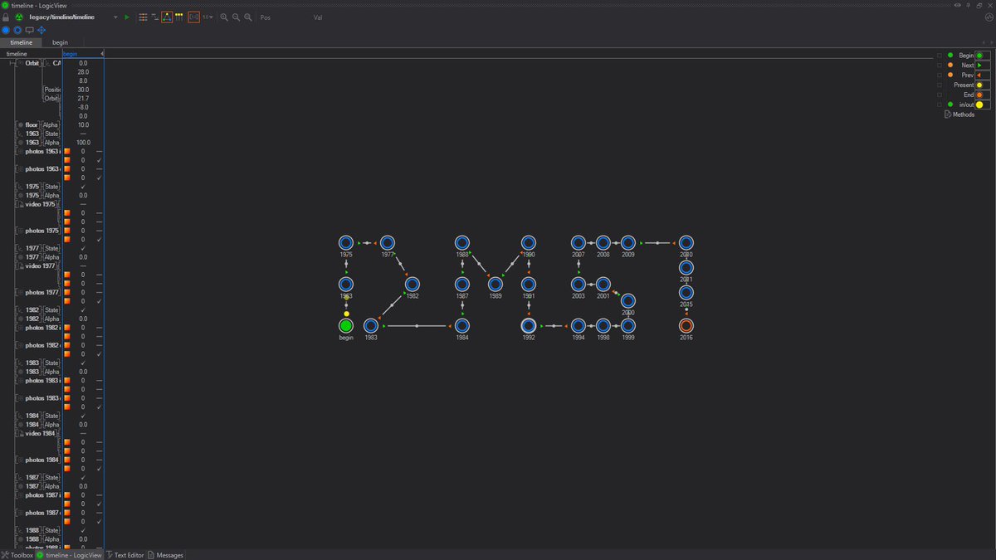This screenshot has height=560, width=996.
Task: Click the zoom reset magnifier
Action: click(249, 17)
